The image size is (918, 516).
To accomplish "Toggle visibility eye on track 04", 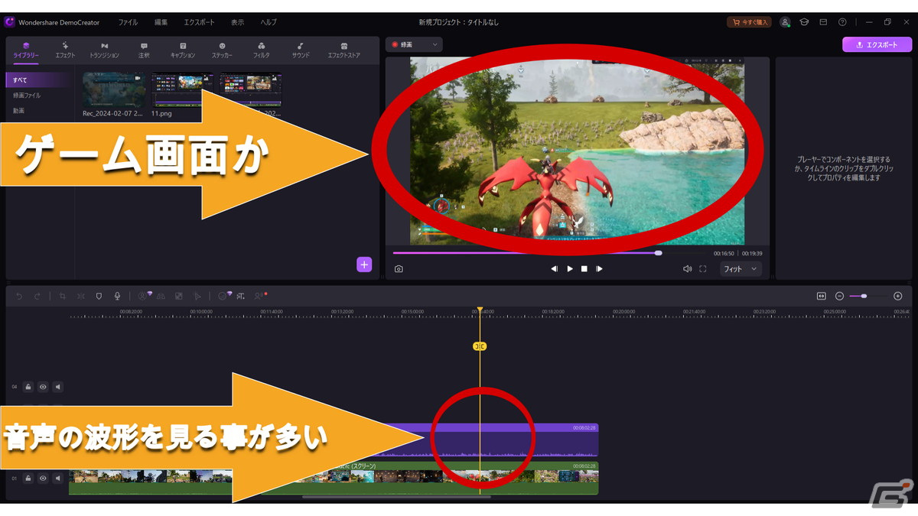I will click(x=43, y=387).
